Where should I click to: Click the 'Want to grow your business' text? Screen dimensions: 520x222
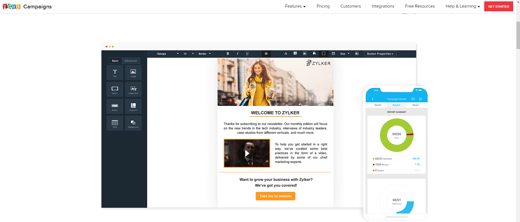coord(276,180)
